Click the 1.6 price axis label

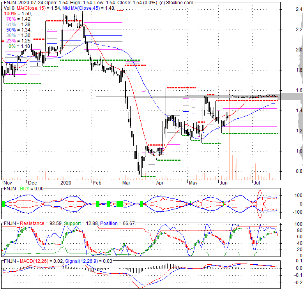click(299, 90)
